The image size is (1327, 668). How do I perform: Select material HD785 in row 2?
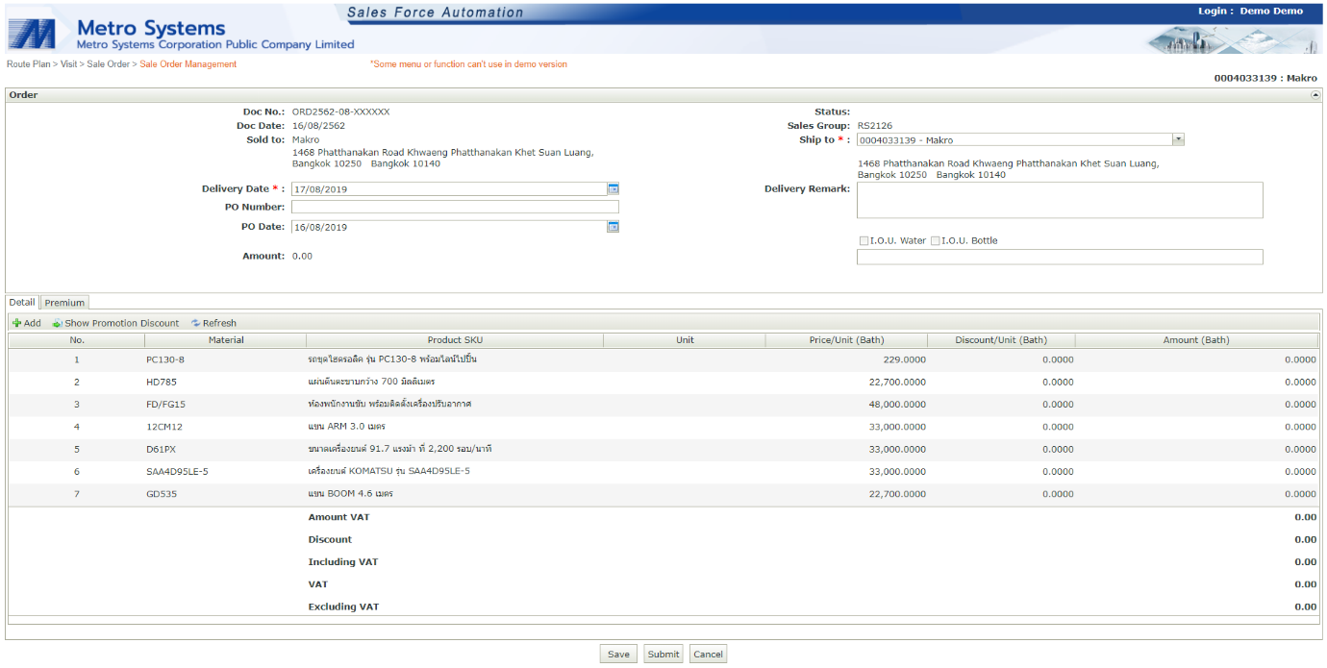(162, 383)
